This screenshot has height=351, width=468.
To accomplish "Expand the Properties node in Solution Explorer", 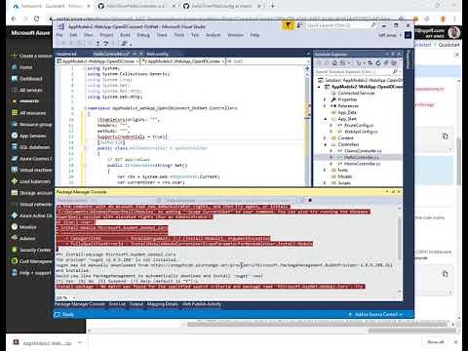I will coord(325,99).
